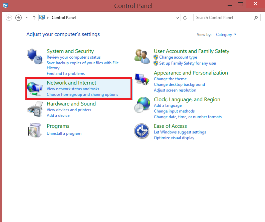The height and width of the screenshot is (222, 265).
Task: Click Let Windows suggest settings
Action: click(180, 132)
